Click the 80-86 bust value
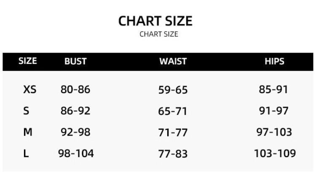 (x=75, y=89)
